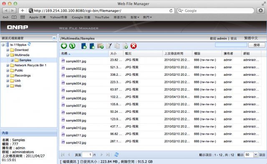Select the Samples folder in tree
267x164 pixels.
point(25,60)
